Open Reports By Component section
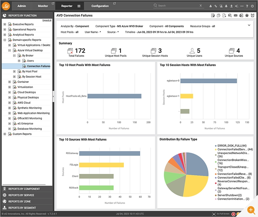The image size is (258, 217). (x=27, y=189)
